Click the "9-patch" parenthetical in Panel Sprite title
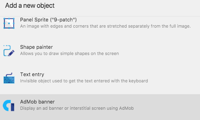 (63, 20)
